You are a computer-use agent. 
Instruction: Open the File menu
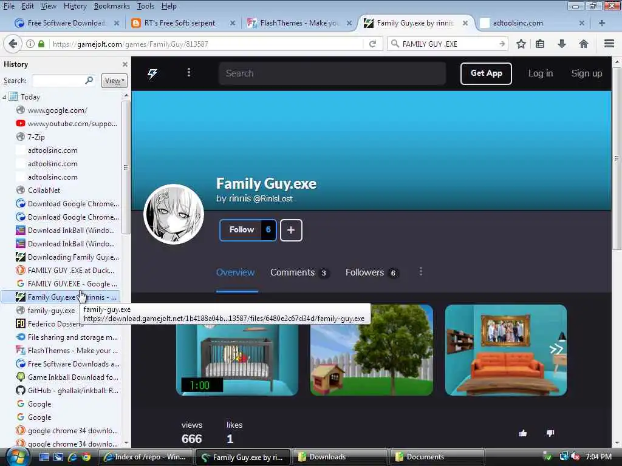(9, 6)
